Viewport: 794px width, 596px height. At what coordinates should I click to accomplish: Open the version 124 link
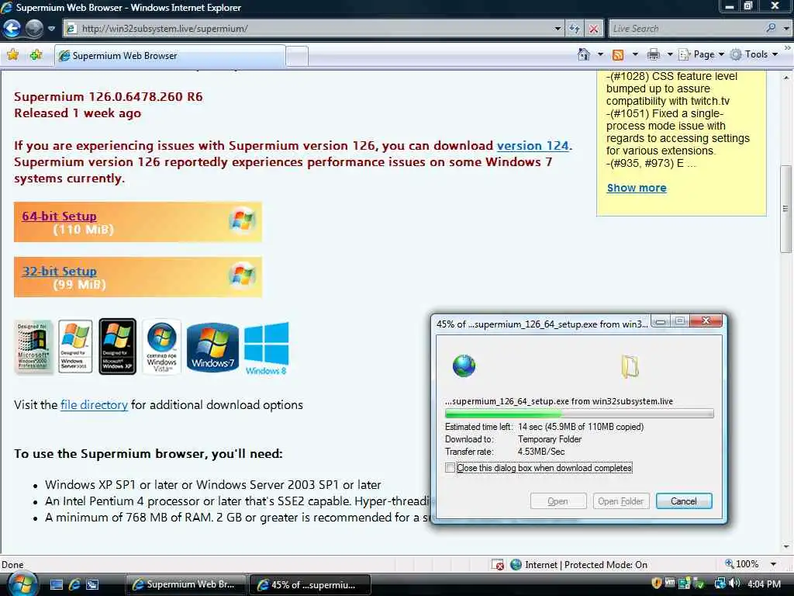coord(533,146)
